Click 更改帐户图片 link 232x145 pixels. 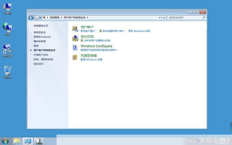pyautogui.click(x=88, y=31)
